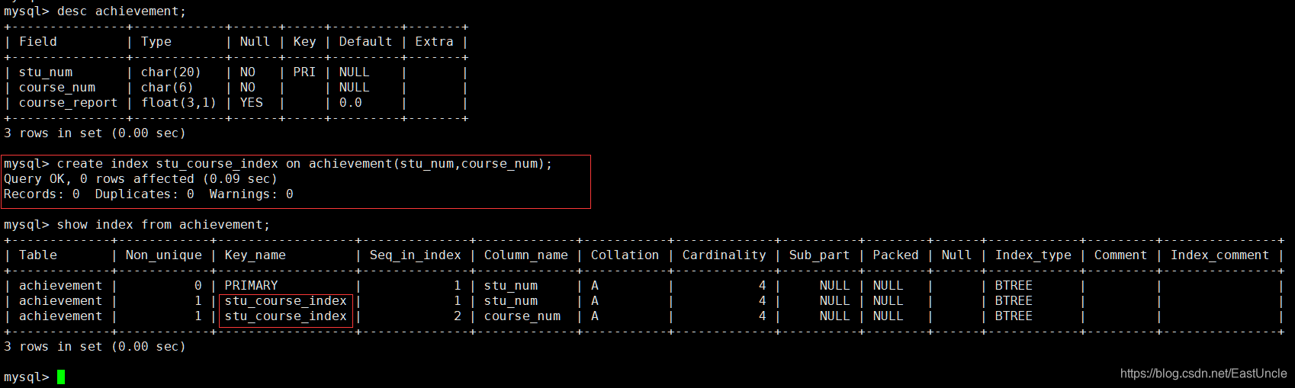Click 'course_num' in the Column_name column
The width and height of the screenshot is (1295, 388).
[x=522, y=316]
